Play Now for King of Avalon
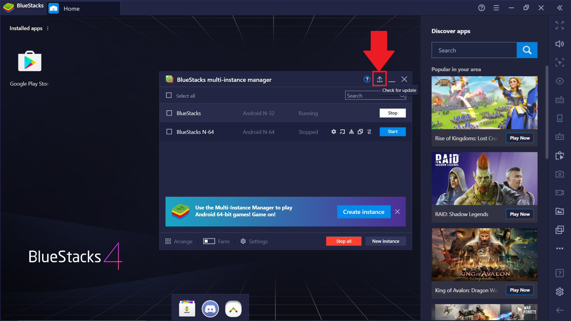Screen dimensions: 571x321 tap(520, 290)
